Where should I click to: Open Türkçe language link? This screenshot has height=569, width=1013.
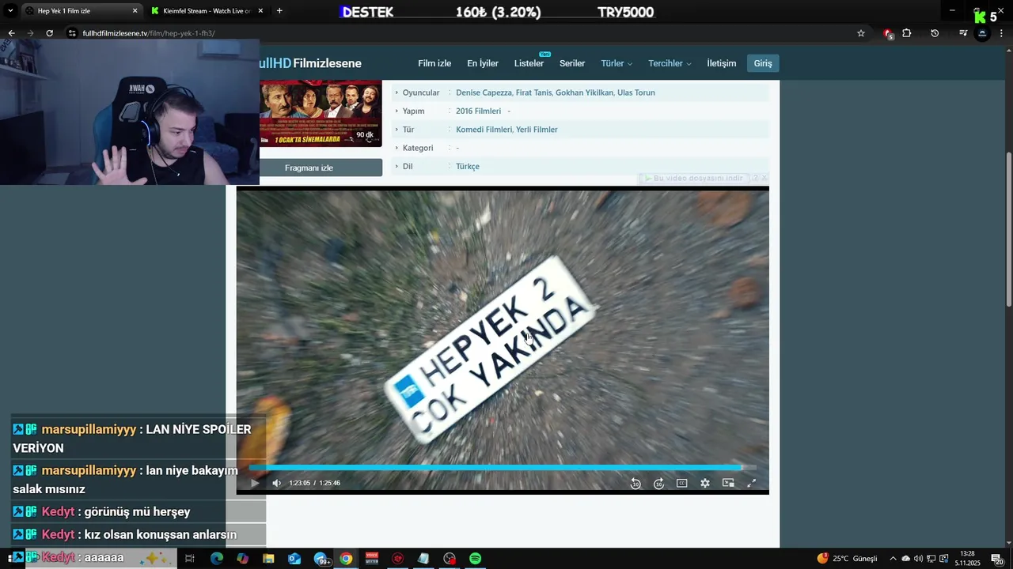(x=468, y=167)
